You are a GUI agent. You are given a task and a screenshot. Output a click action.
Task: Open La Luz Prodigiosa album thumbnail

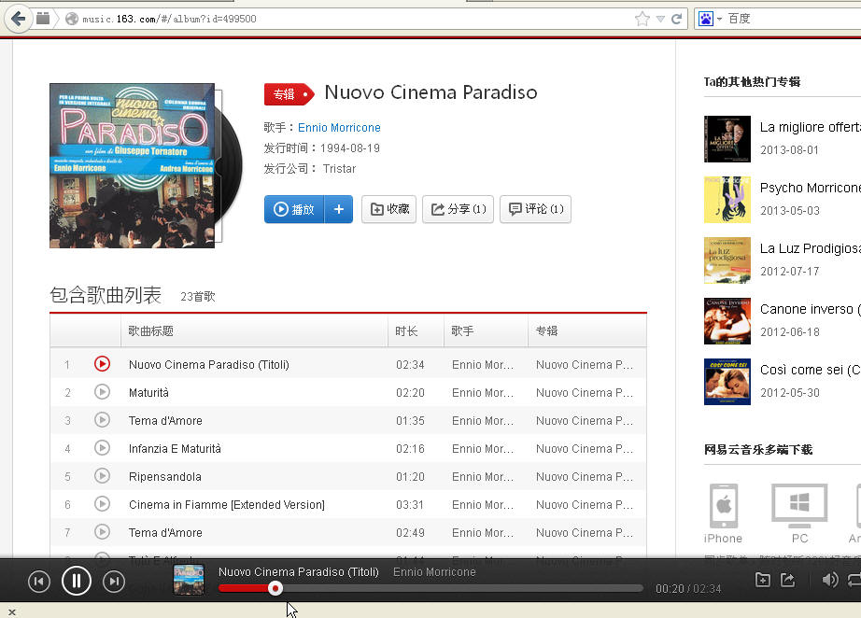727,260
